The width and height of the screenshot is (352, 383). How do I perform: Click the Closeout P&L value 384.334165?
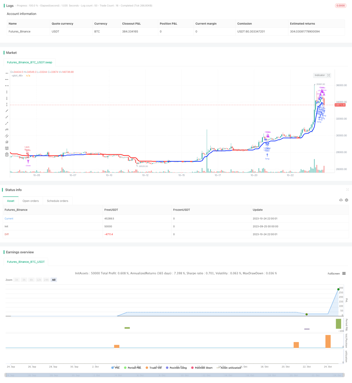pos(130,31)
